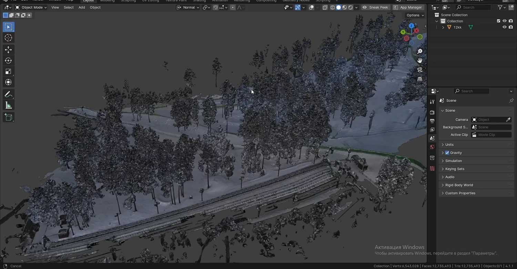The height and width of the screenshot is (269, 517).
Task: Toggle viewport gizmos display
Action: 298,7
